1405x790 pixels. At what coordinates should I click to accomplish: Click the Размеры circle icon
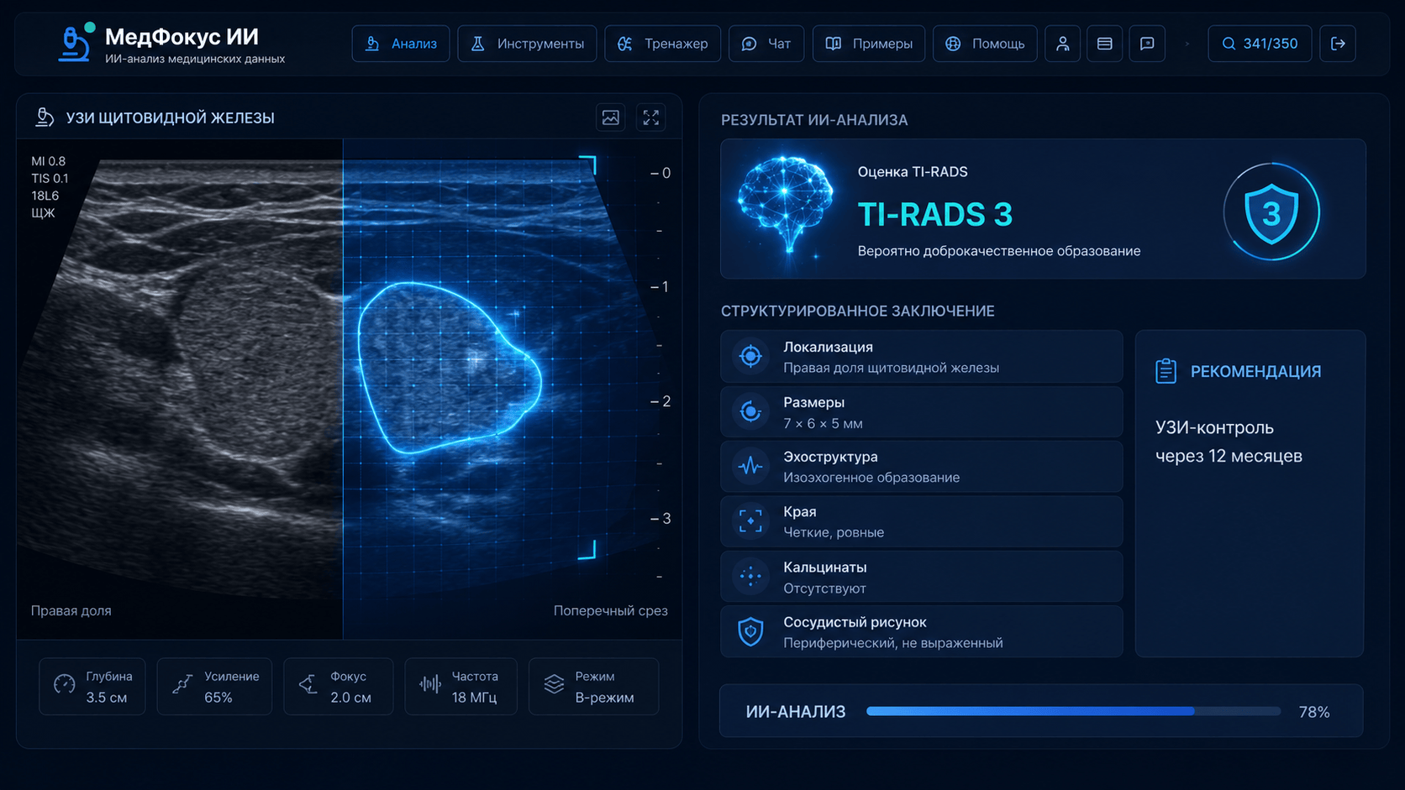750,412
